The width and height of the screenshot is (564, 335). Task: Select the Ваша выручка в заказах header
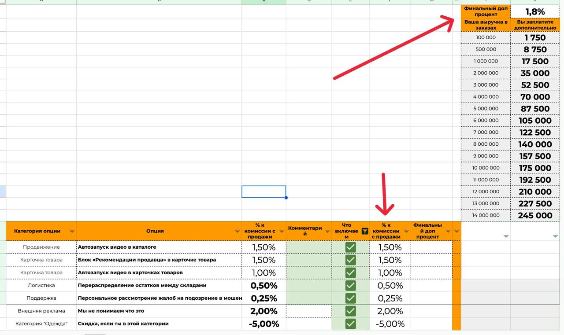click(x=486, y=25)
